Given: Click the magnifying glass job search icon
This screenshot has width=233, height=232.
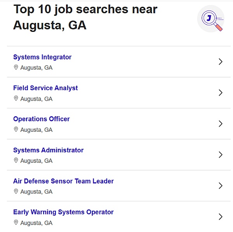Looking at the screenshot, I should tap(211, 19).
